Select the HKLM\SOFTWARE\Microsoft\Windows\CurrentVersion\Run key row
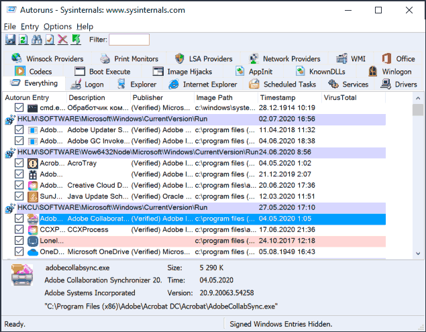This screenshot has width=426, height=332. [201, 119]
